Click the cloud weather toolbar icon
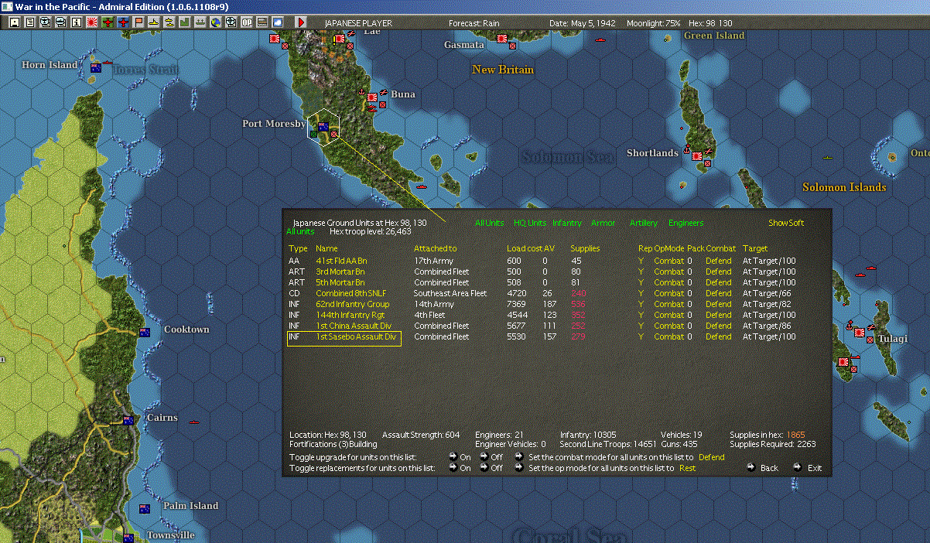 [278, 22]
